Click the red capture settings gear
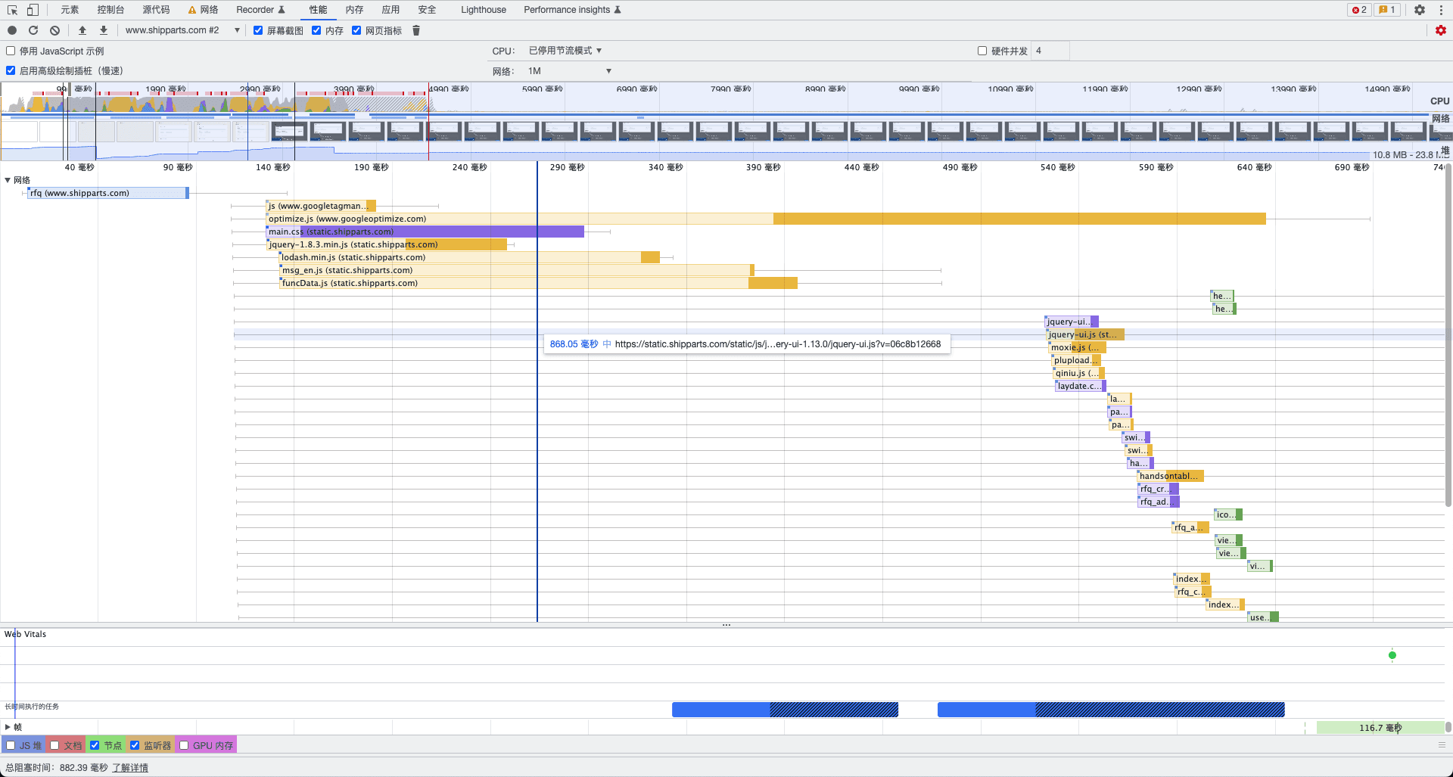This screenshot has width=1453, height=777. coord(1440,30)
